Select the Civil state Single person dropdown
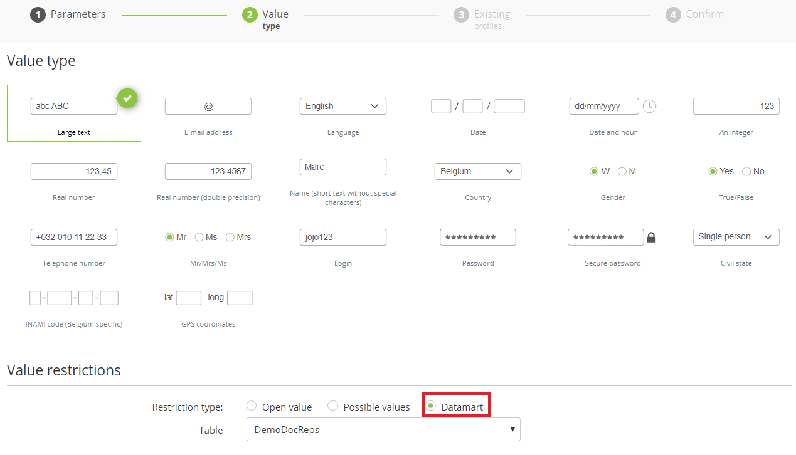 tap(736, 237)
